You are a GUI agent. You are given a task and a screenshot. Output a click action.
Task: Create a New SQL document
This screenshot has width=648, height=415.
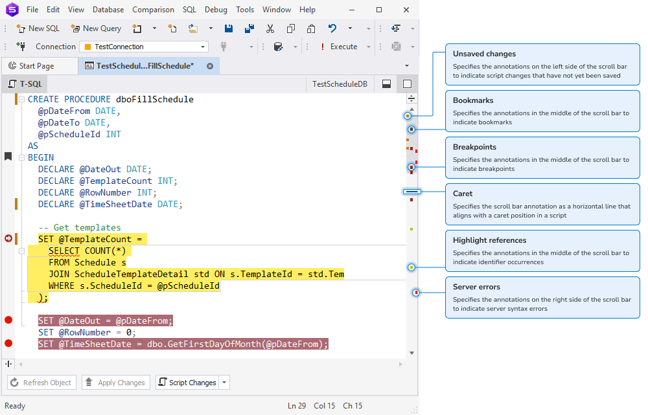point(38,28)
